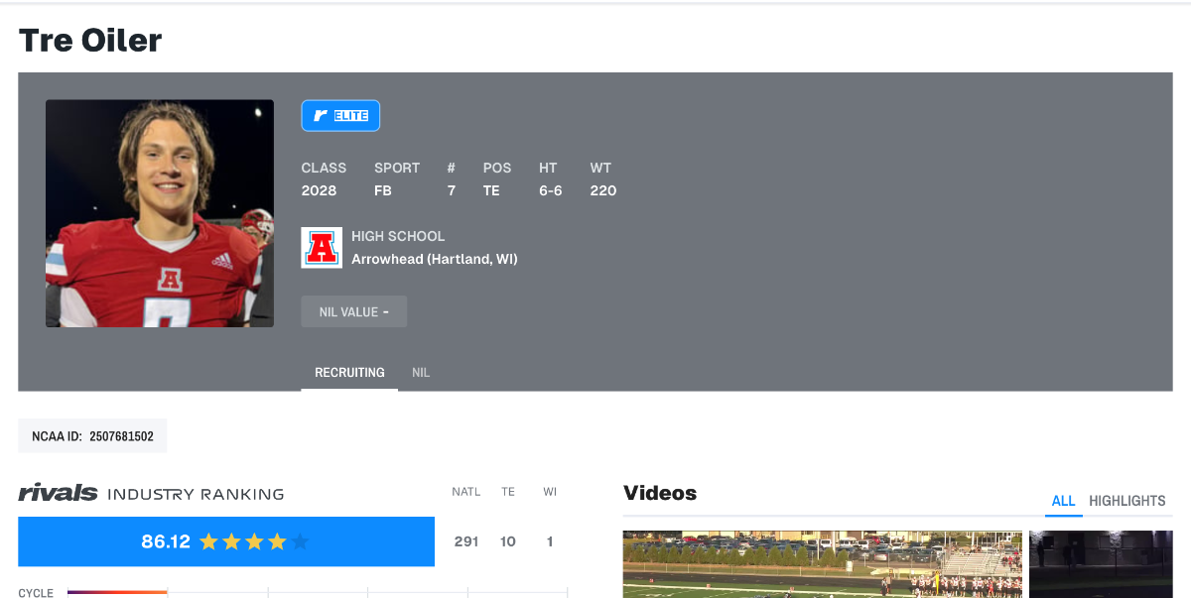Screen dimensions: 1191x598
Task: Click the Tre Oiler name heading
Action: point(90,41)
